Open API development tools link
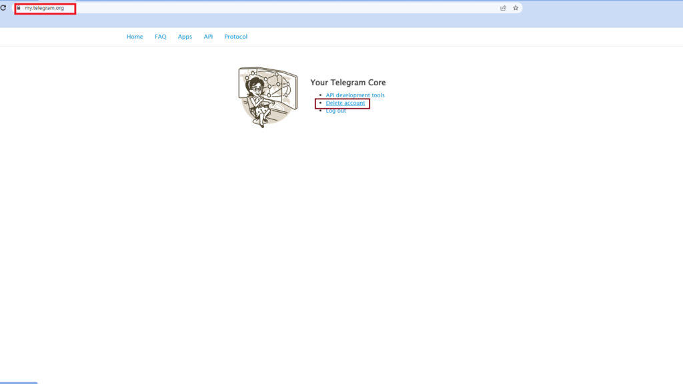This screenshot has height=384, width=683. [355, 95]
